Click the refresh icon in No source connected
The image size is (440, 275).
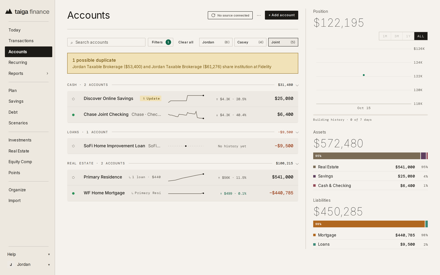point(213,15)
